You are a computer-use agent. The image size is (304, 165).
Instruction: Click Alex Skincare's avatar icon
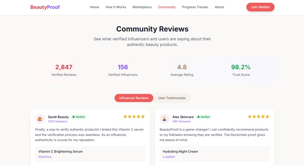tap(164, 119)
